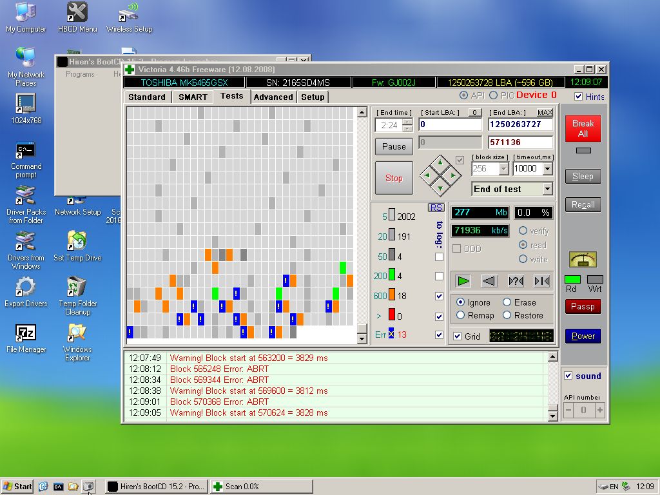
Task: Click inside the Start LBA input field
Action: tap(450, 124)
